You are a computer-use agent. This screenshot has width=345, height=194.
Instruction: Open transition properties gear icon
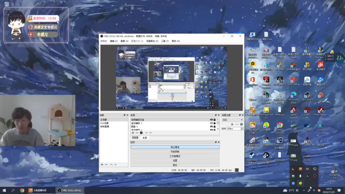[241, 124]
